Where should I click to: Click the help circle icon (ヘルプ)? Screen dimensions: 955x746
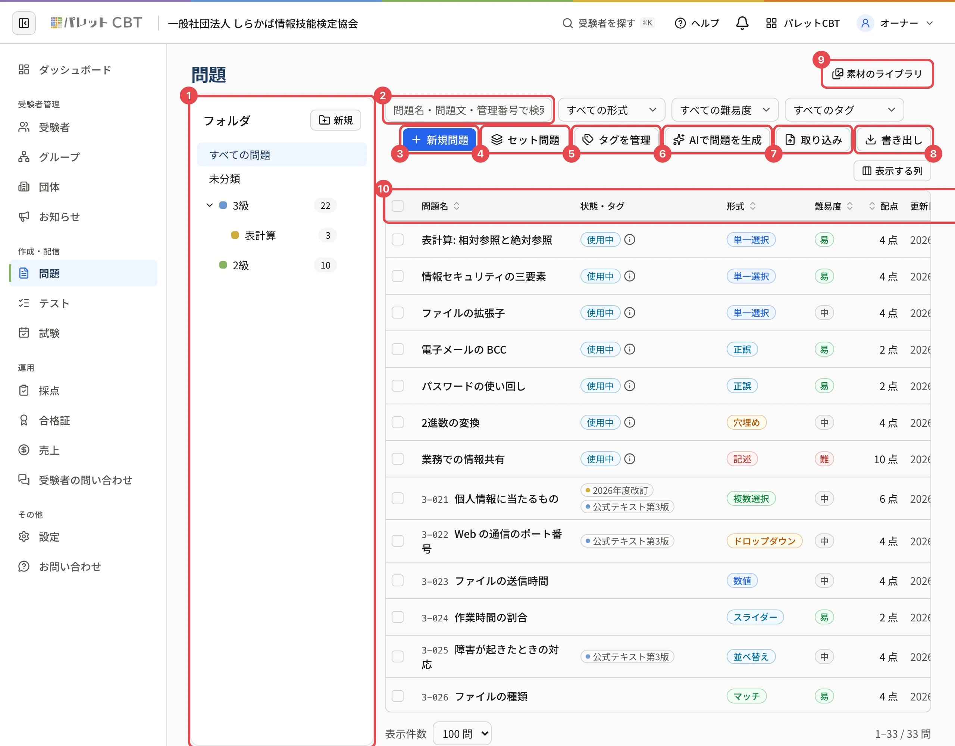[x=680, y=23]
